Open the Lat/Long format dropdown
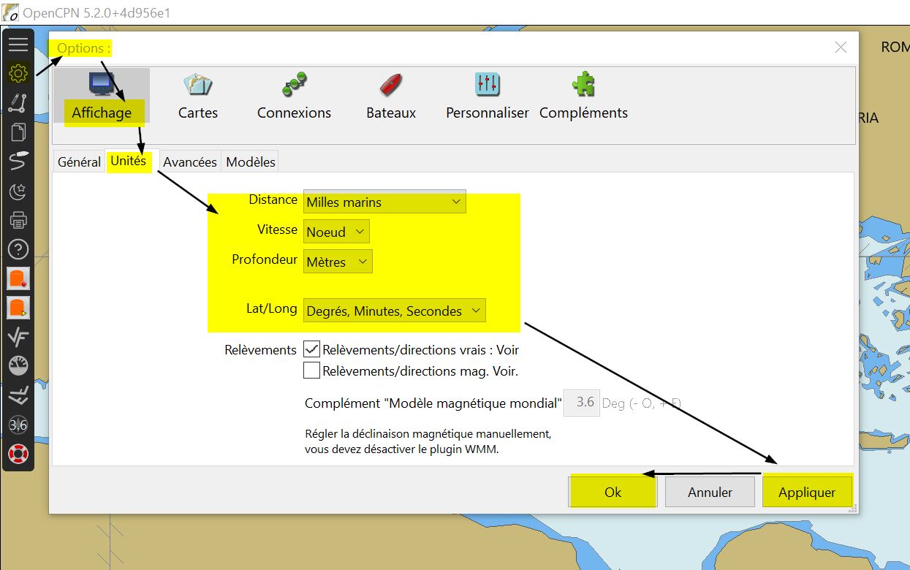The width and height of the screenshot is (910, 570). [x=394, y=311]
